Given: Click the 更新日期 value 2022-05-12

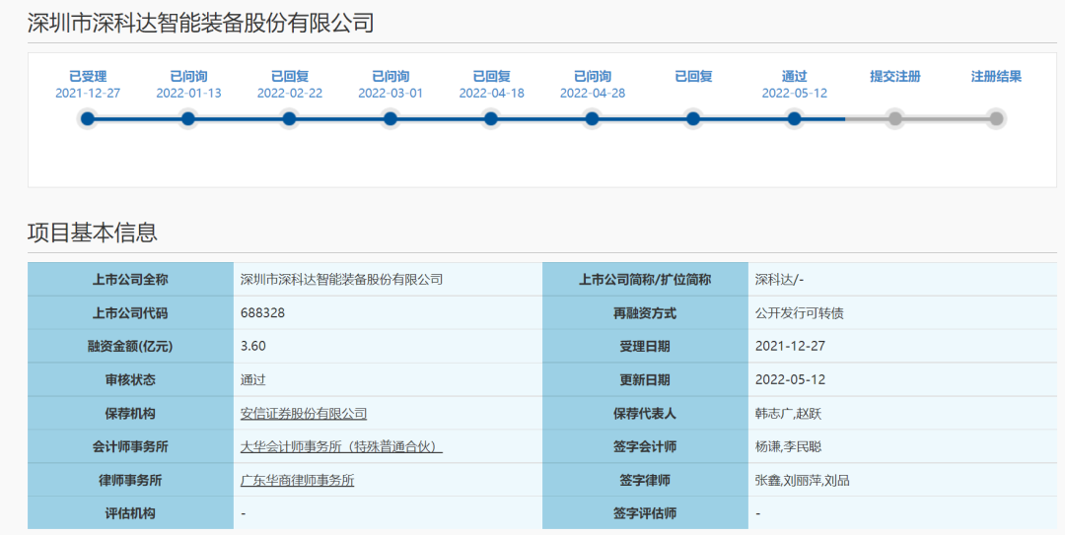Looking at the screenshot, I should pyautogui.click(x=791, y=379).
